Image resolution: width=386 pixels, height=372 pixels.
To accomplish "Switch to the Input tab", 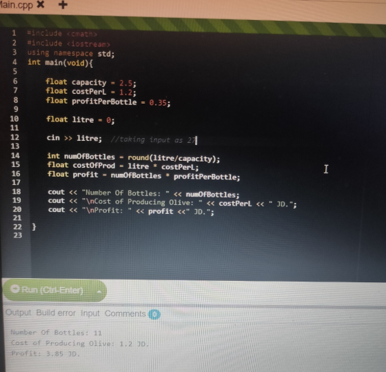I will click(x=90, y=313).
